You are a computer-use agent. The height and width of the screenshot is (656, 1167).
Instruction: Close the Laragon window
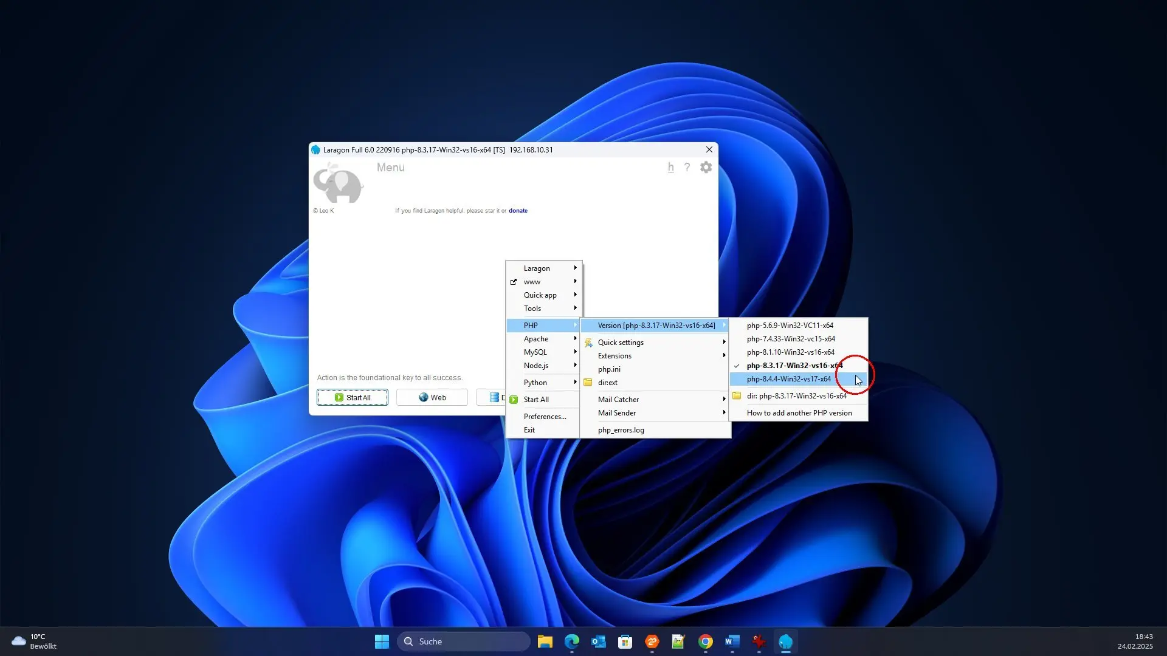tap(709, 149)
